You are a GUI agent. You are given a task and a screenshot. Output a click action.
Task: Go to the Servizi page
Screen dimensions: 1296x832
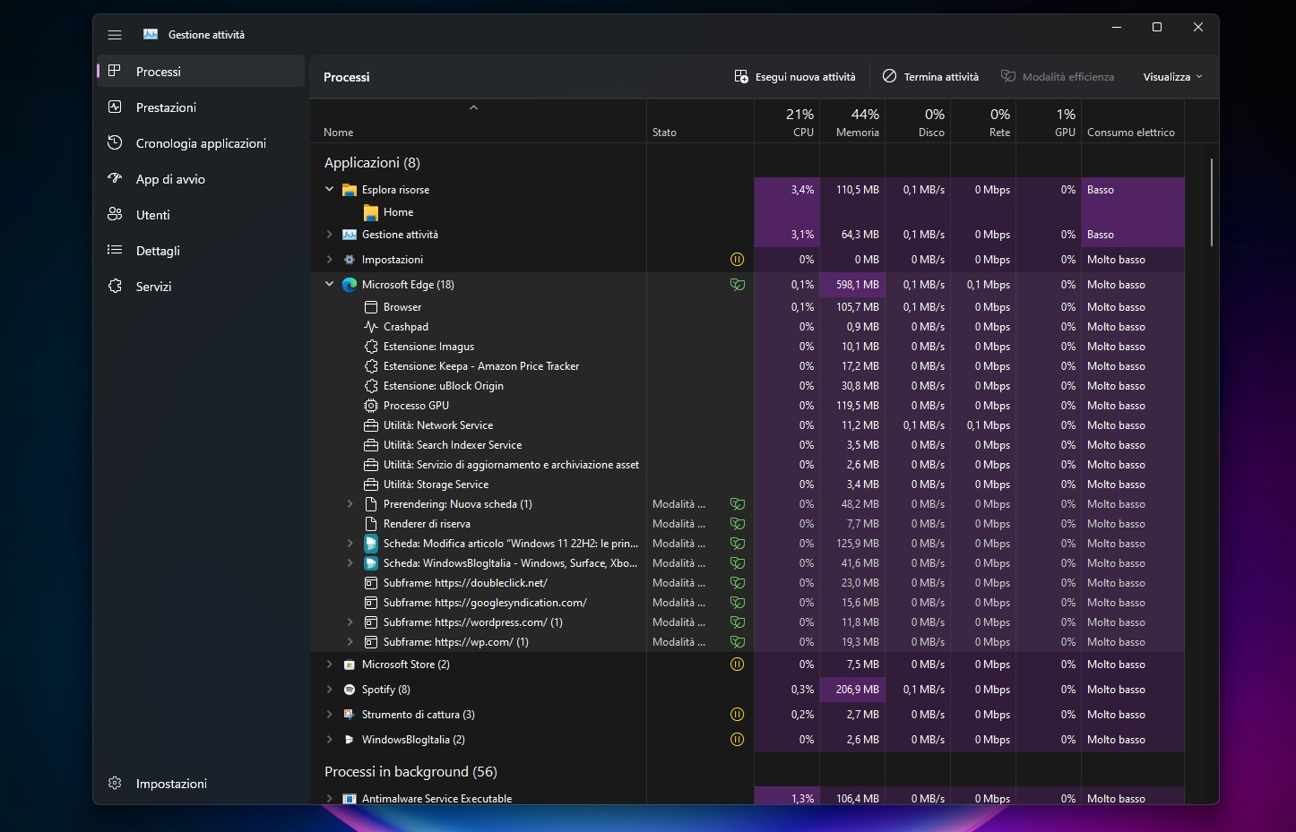pyautogui.click(x=201, y=286)
